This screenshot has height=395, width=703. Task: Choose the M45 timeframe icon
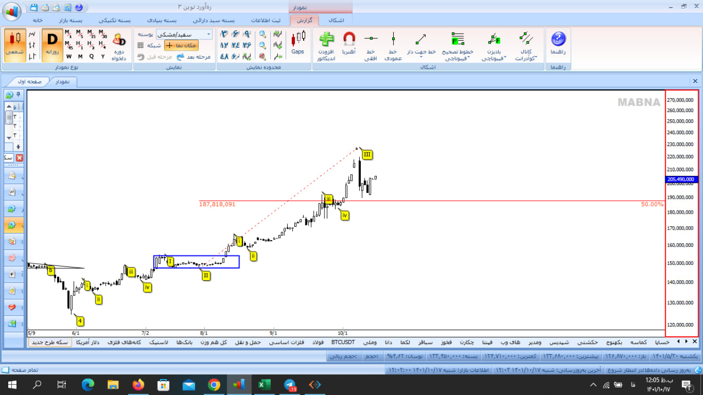tap(69, 45)
